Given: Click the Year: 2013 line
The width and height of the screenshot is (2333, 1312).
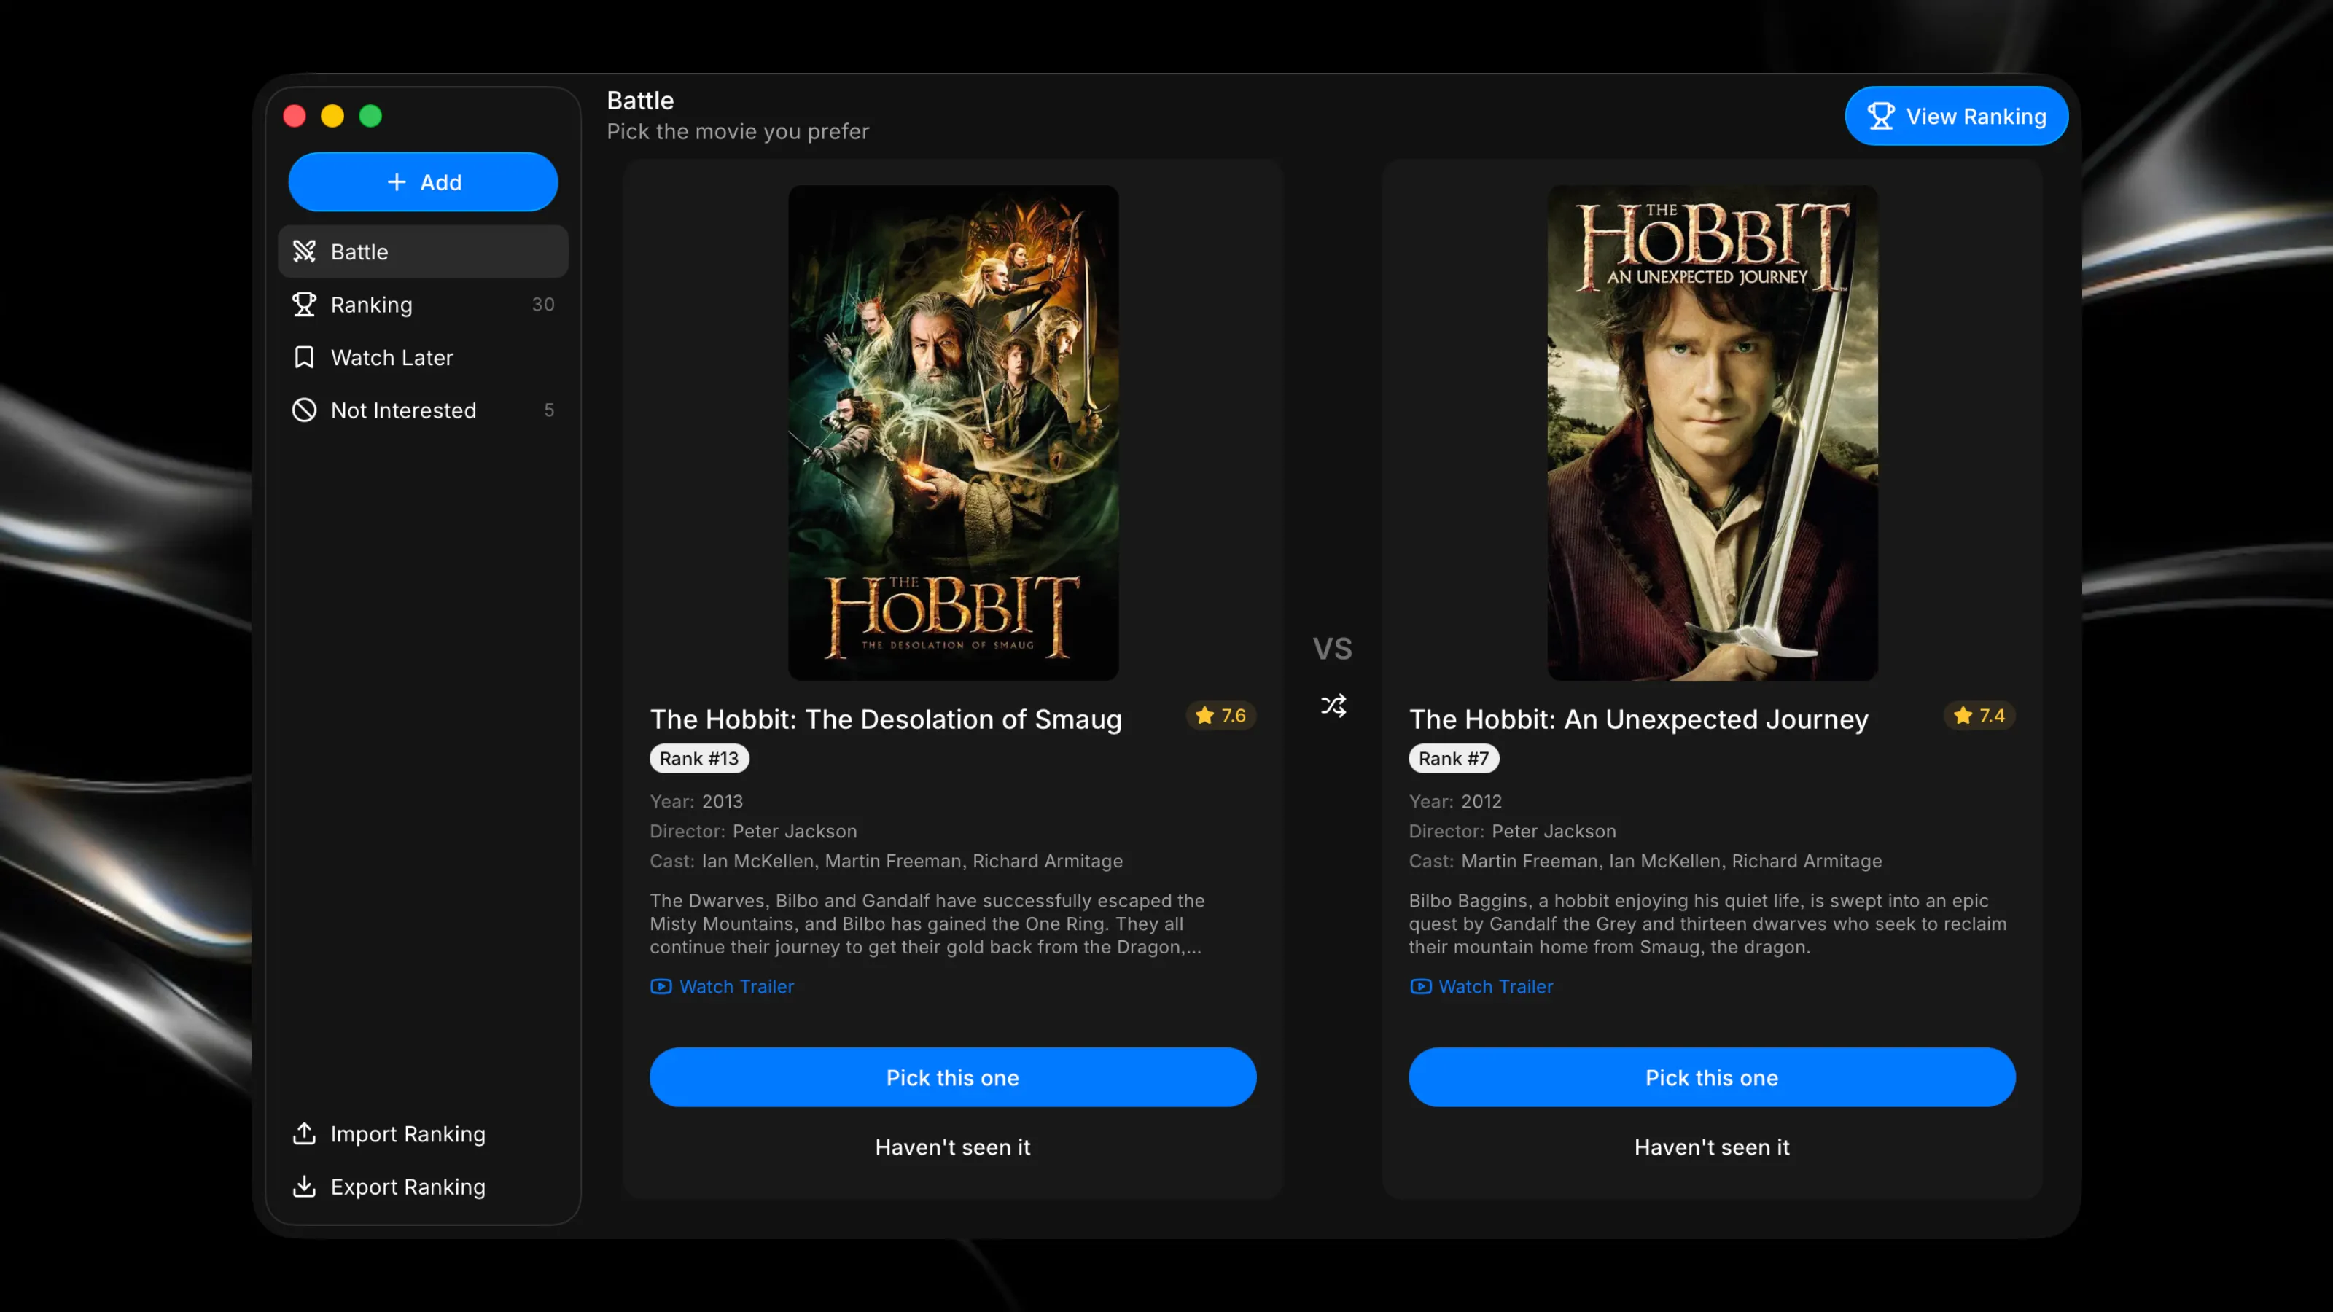Looking at the screenshot, I should click(696, 801).
